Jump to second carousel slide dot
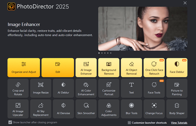Viewport: 196px width, 126px height. 102,53
